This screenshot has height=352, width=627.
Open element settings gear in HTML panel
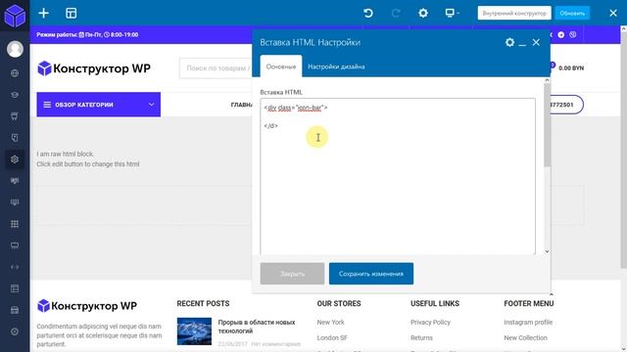(x=509, y=42)
